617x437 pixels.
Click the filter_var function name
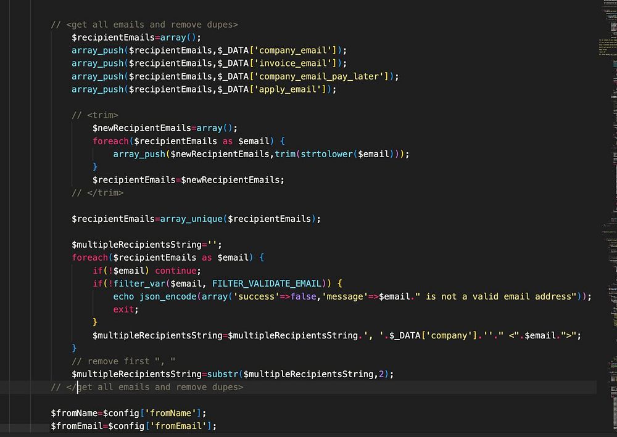(x=139, y=284)
